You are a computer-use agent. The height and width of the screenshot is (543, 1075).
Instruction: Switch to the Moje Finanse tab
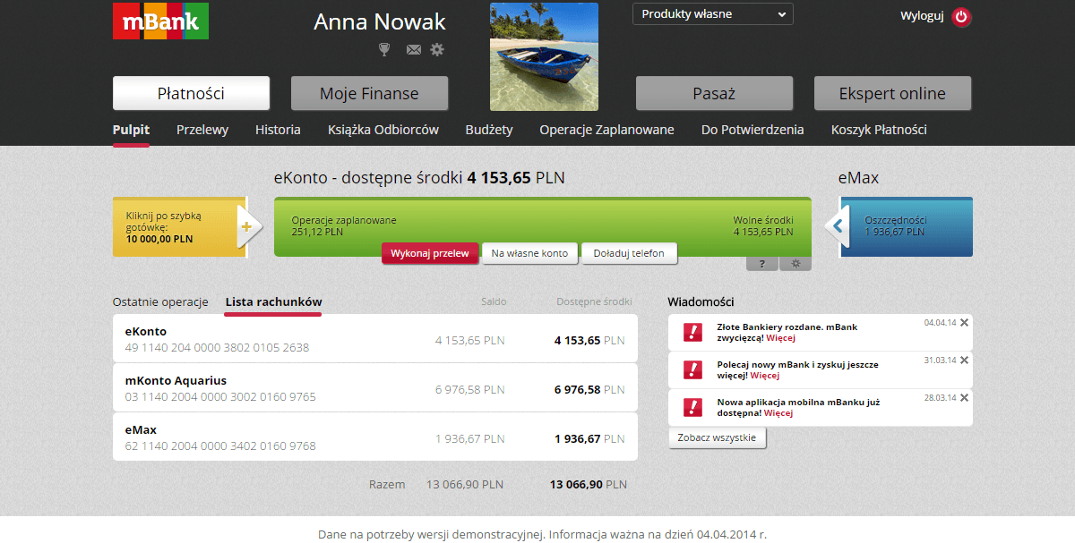(369, 93)
